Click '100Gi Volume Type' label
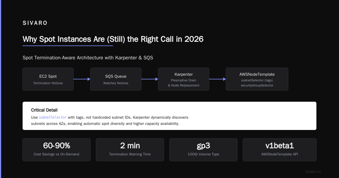 click(203, 154)
